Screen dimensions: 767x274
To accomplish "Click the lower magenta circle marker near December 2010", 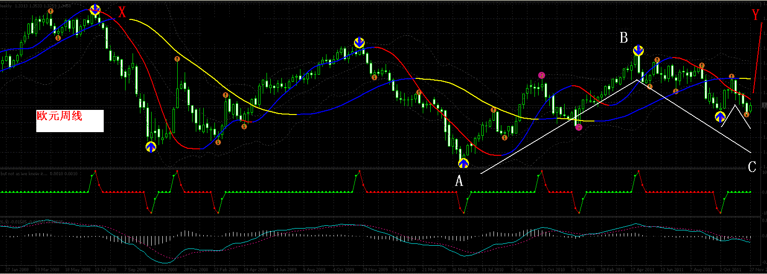I will [579, 127].
